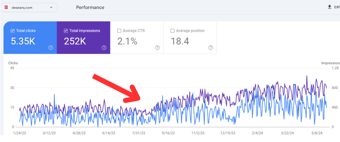This screenshot has width=340, height=142.
Task: Uncheck the Total clicks checkbox
Action: click(12, 31)
